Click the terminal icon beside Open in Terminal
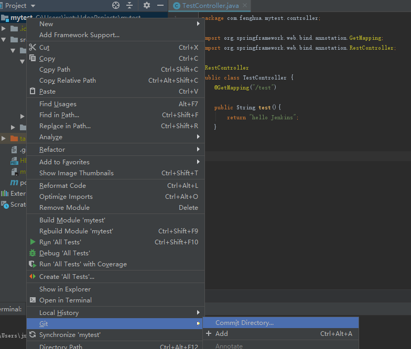 (33, 300)
